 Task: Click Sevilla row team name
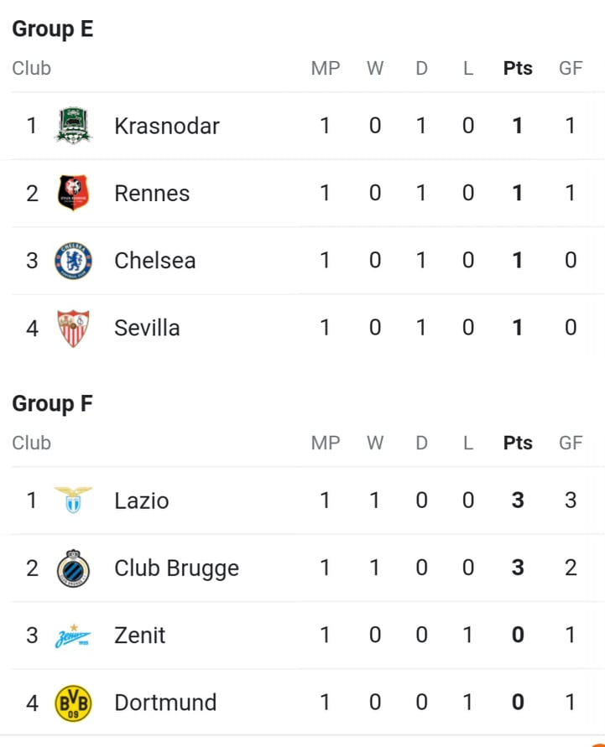(x=147, y=329)
